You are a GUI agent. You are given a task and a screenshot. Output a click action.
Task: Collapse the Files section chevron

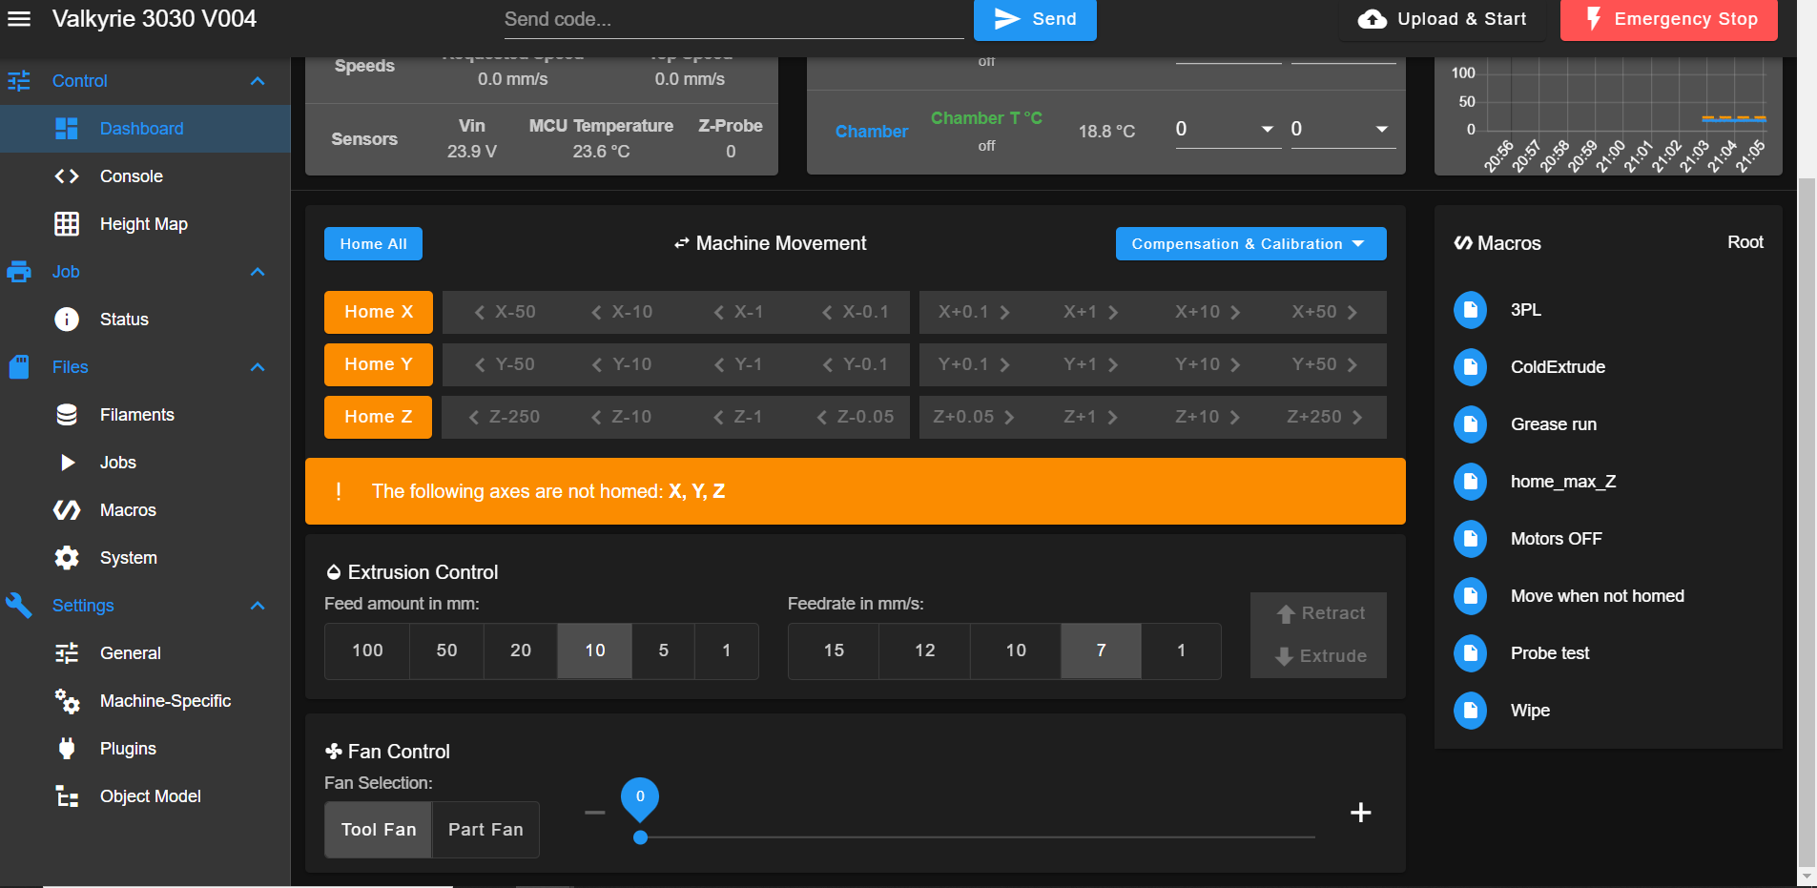click(x=258, y=367)
